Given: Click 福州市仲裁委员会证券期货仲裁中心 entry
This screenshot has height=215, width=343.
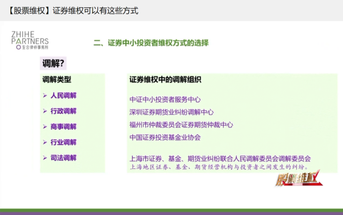Looking at the screenshot, I should pyautogui.click(x=181, y=124).
